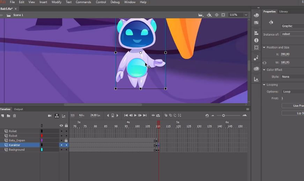
Task: Toggle lock on Batu_Depan layer
Action: [66, 141]
